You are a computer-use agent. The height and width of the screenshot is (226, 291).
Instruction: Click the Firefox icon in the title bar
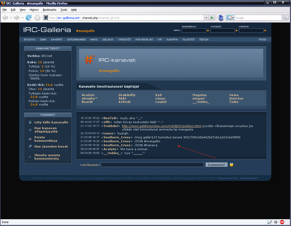[x=3, y=3]
